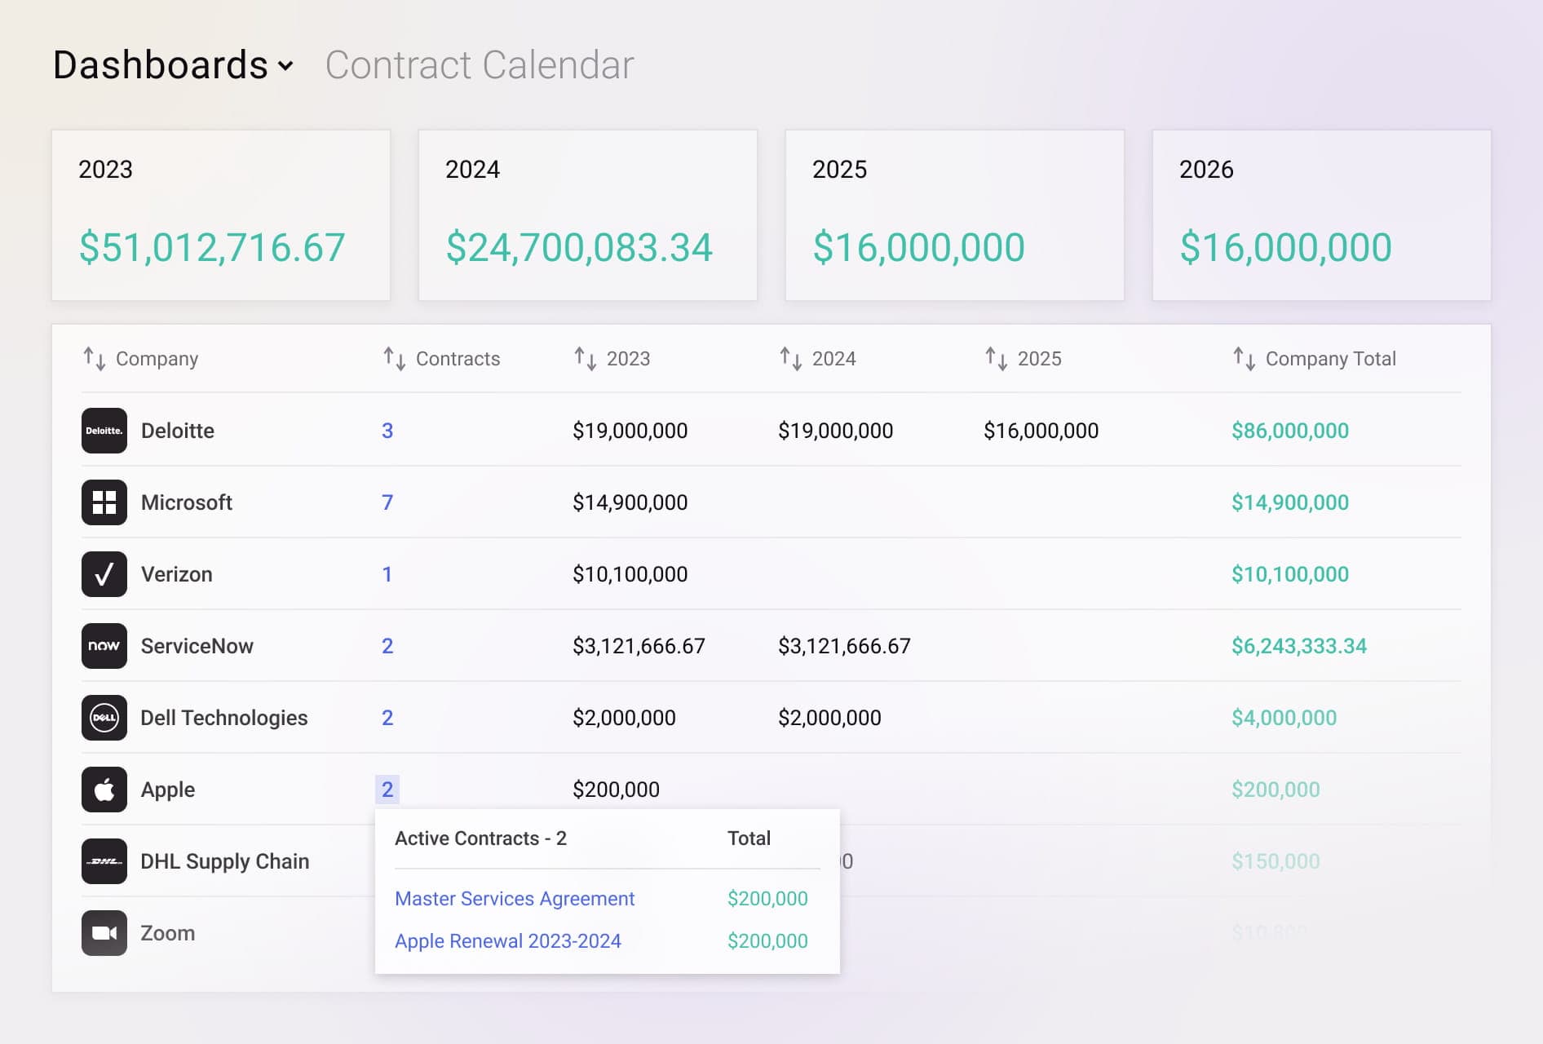The image size is (1543, 1044).
Task: Open the Master Services Agreement contract
Action: coord(515,898)
